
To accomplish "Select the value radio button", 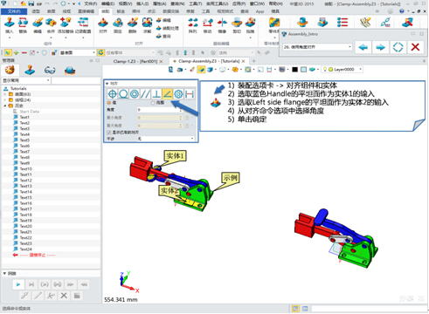I will pyautogui.click(x=109, y=103).
